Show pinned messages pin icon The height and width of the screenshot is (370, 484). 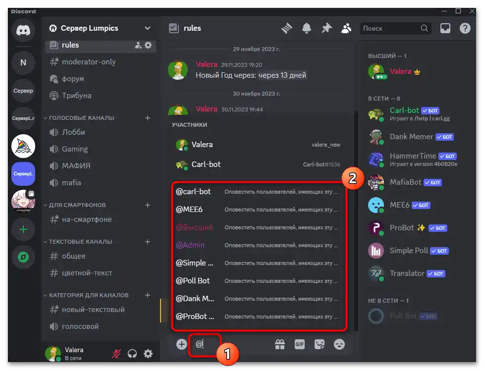[x=326, y=28]
